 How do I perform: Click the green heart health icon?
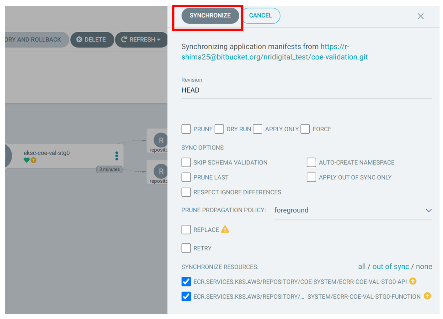point(27,160)
